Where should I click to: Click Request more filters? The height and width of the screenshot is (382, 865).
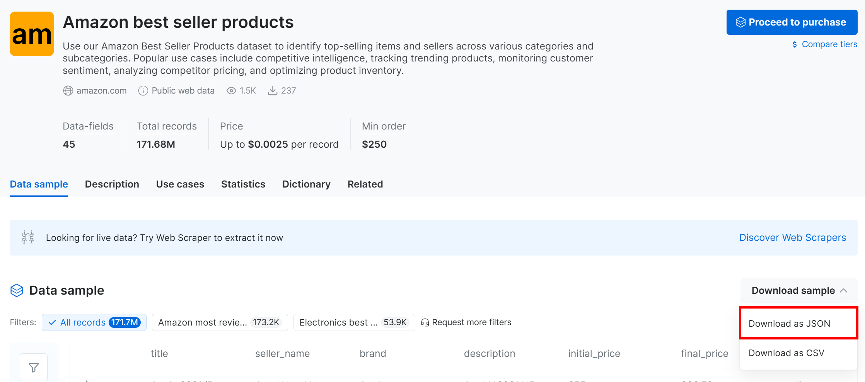(x=471, y=322)
